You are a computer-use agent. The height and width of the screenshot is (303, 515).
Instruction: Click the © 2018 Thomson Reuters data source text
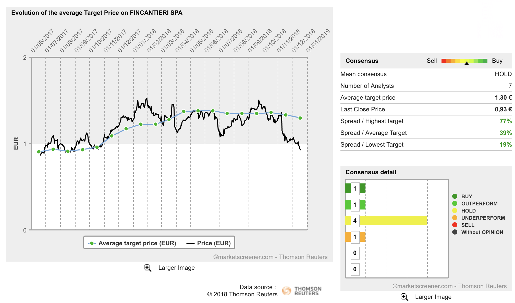point(242,294)
